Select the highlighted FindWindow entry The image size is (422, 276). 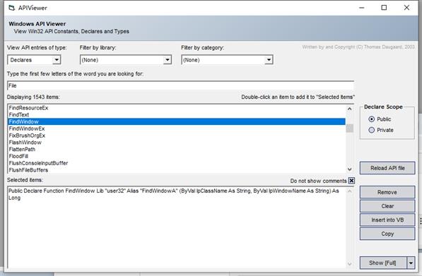tap(177, 121)
